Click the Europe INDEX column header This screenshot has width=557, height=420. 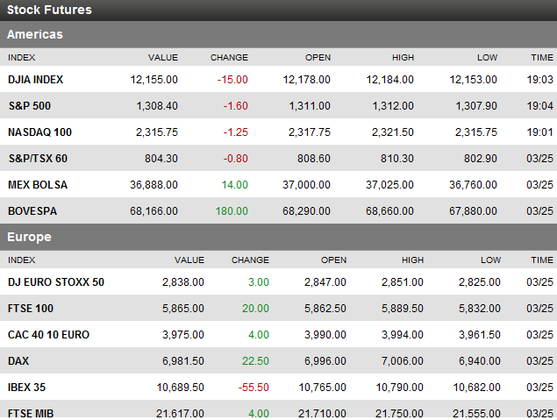point(22,260)
